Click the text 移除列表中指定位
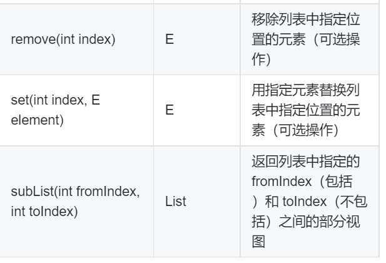Screen dimensions: 386x263 pyautogui.click(x=306, y=19)
